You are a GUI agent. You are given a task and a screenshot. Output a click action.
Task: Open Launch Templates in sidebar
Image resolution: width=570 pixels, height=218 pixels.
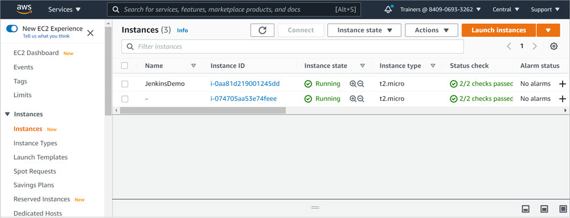[40, 157]
